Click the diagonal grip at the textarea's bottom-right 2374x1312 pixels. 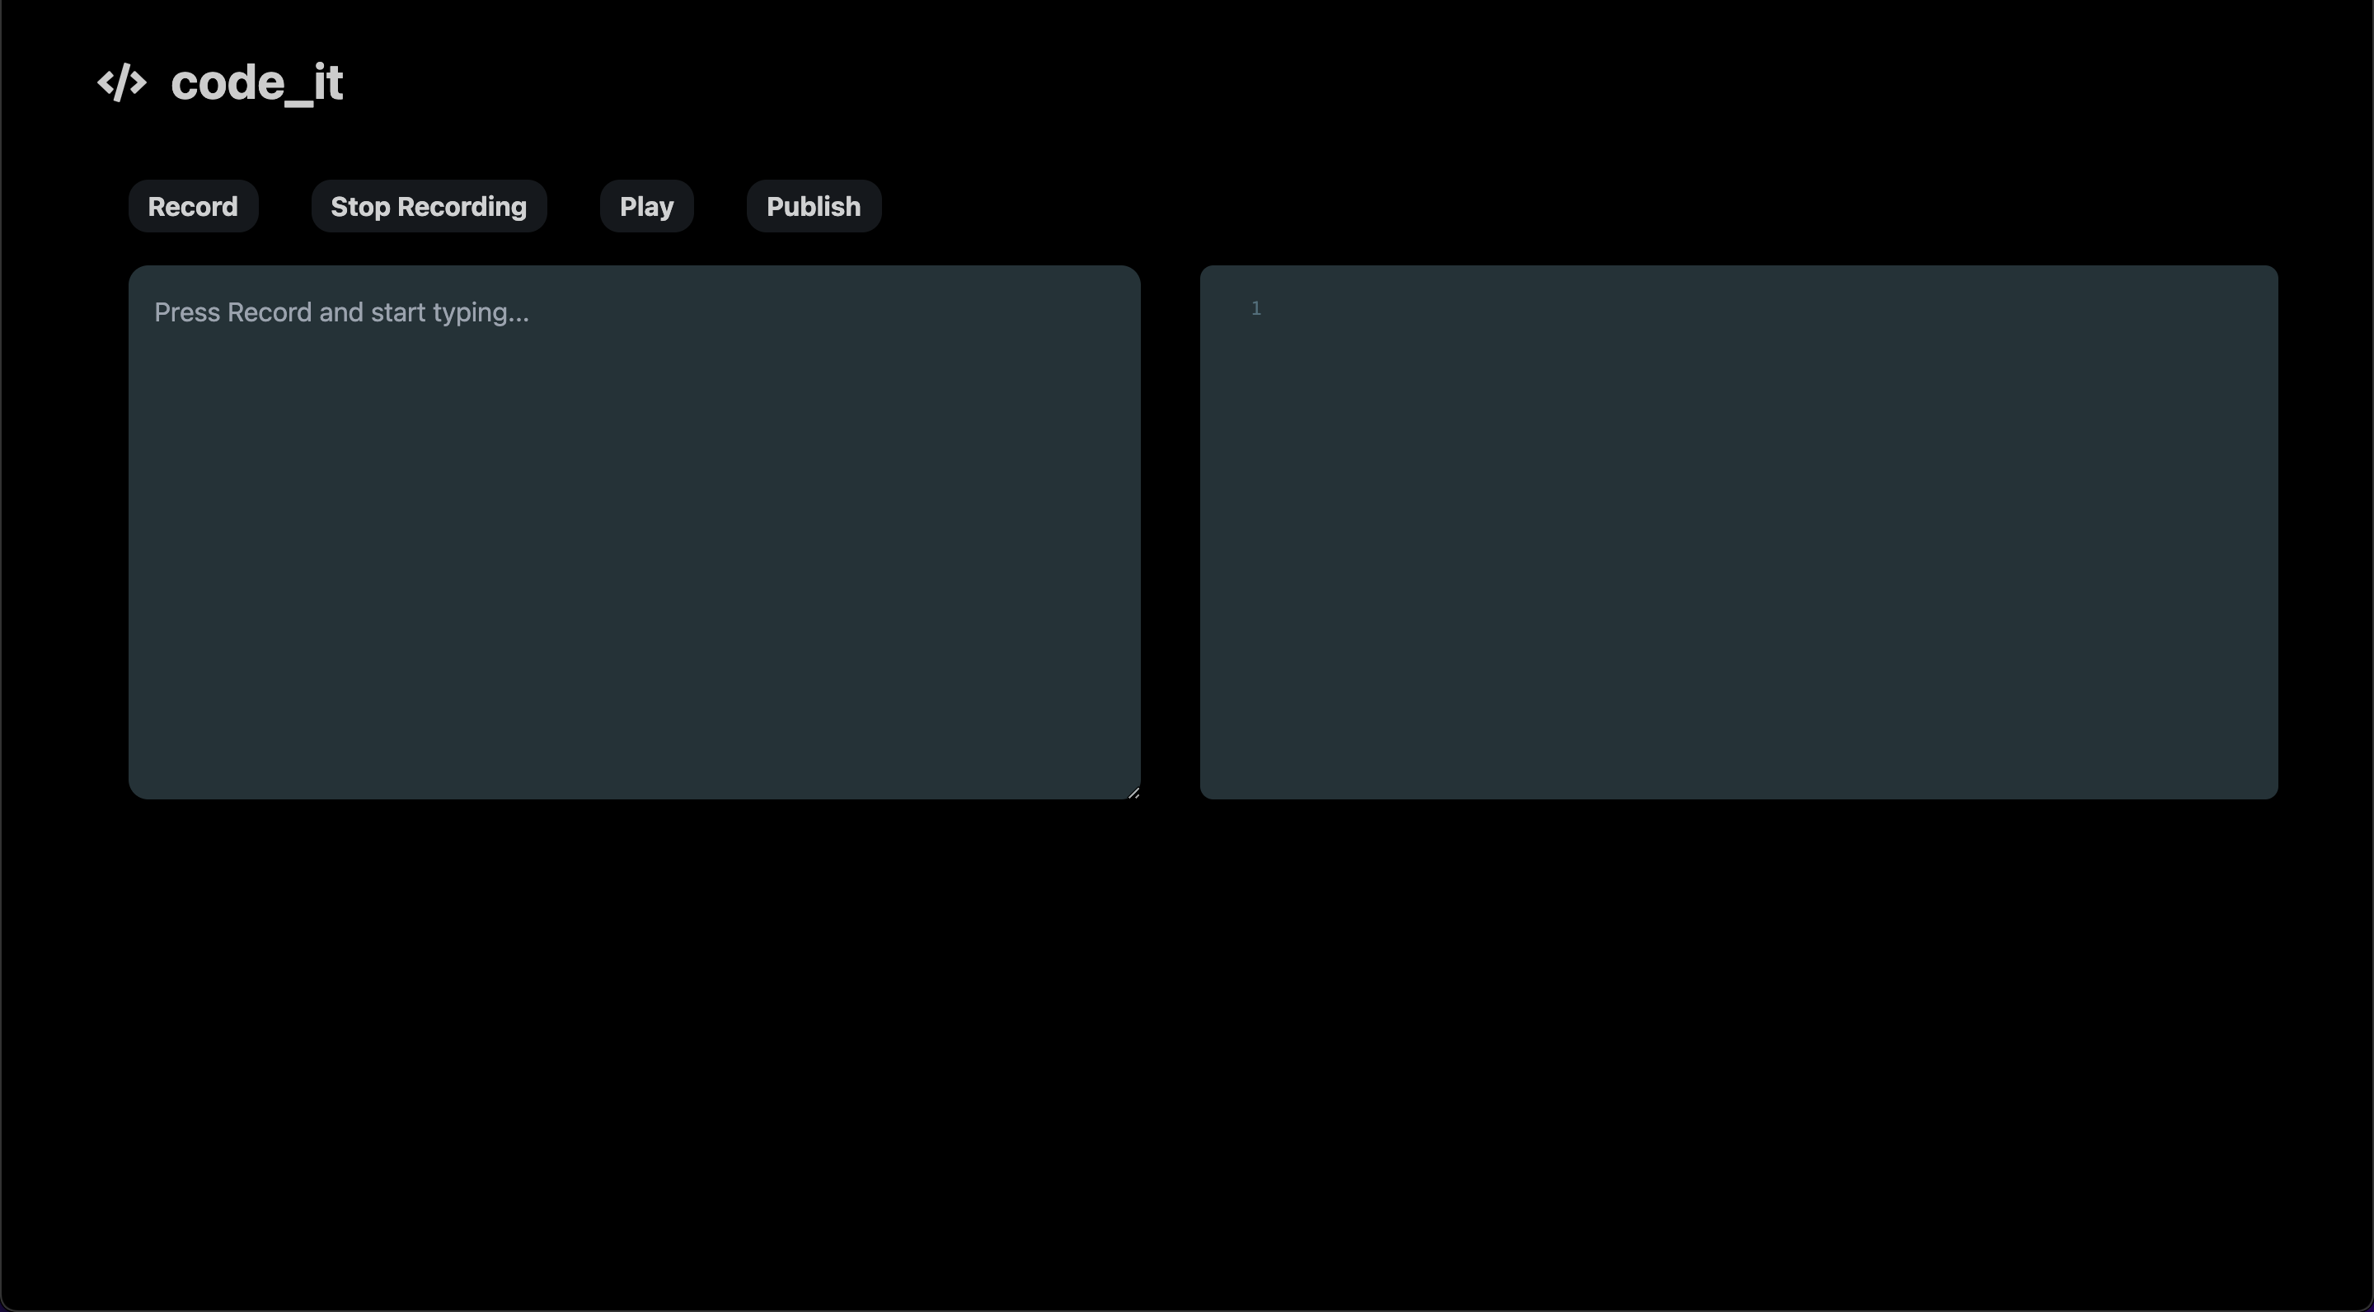pyautogui.click(x=1133, y=792)
